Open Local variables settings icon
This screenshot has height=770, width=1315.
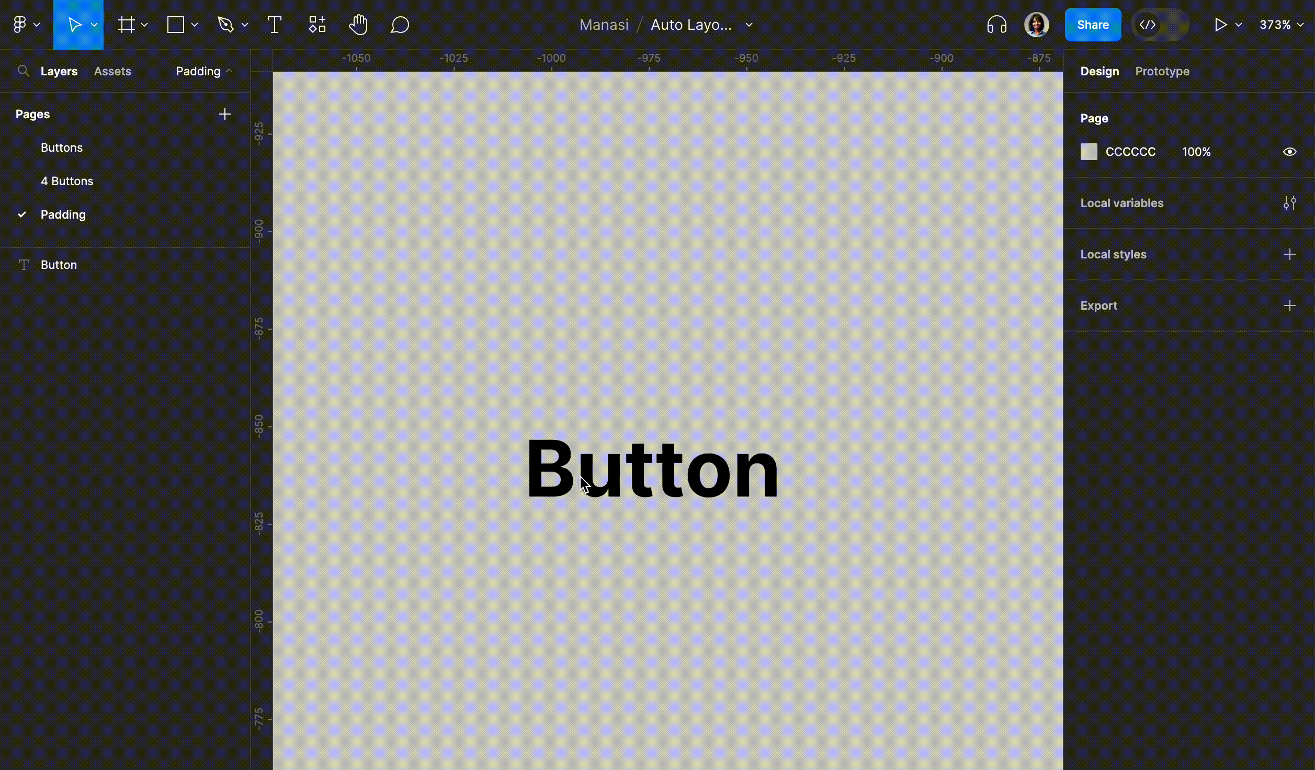[x=1290, y=203]
